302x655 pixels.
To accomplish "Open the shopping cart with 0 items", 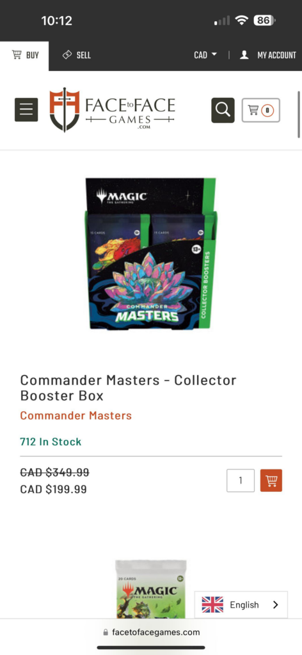I will point(260,110).
